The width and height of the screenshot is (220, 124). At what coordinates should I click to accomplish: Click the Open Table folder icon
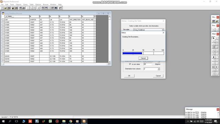point(5,8)
